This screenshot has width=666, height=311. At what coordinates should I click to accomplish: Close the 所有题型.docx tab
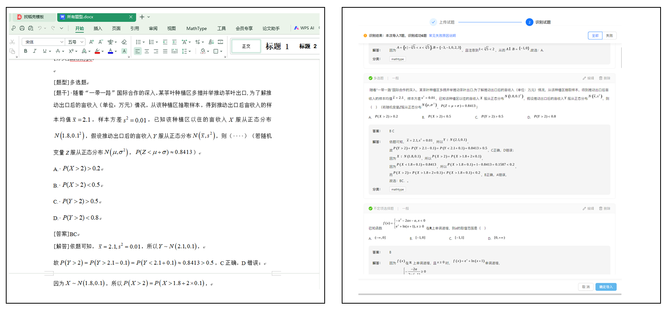(x=131, y=17)
